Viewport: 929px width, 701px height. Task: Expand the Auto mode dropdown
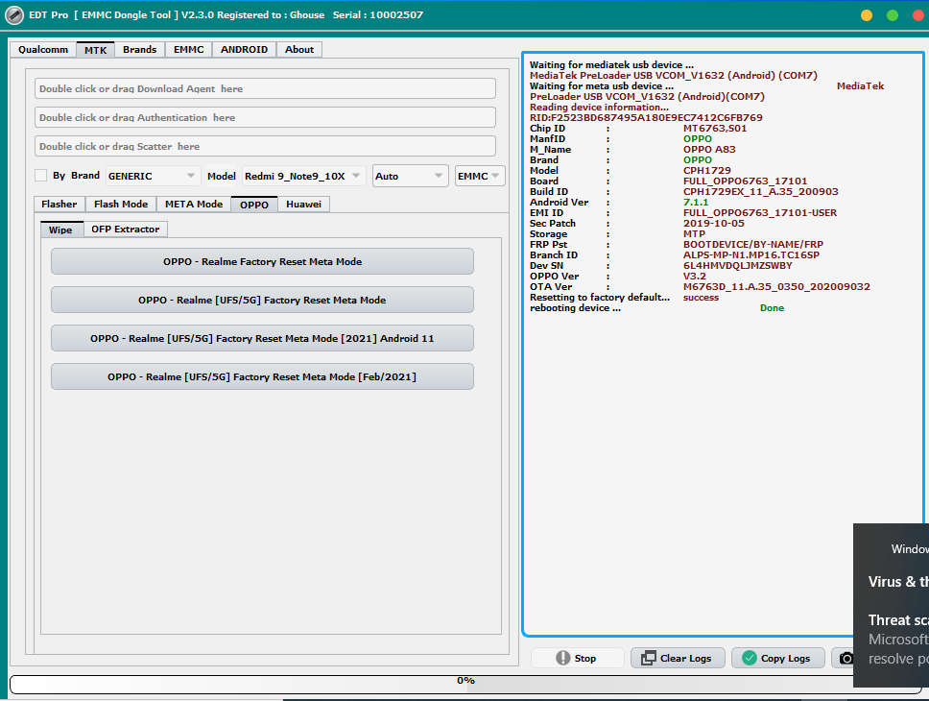410,176
